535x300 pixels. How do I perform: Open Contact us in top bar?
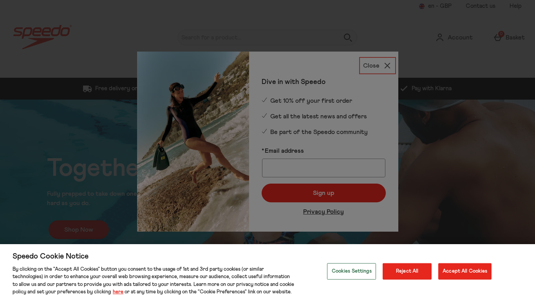pyautogui.click(x=480, y=6)
